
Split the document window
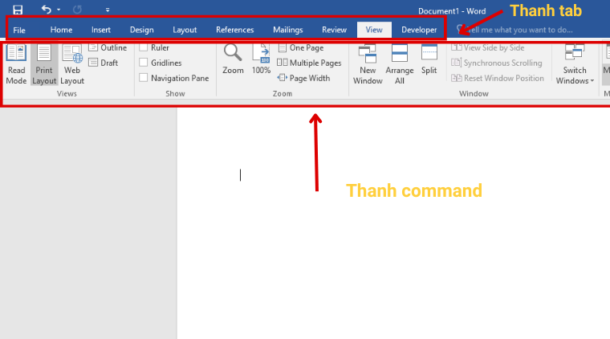429,59
